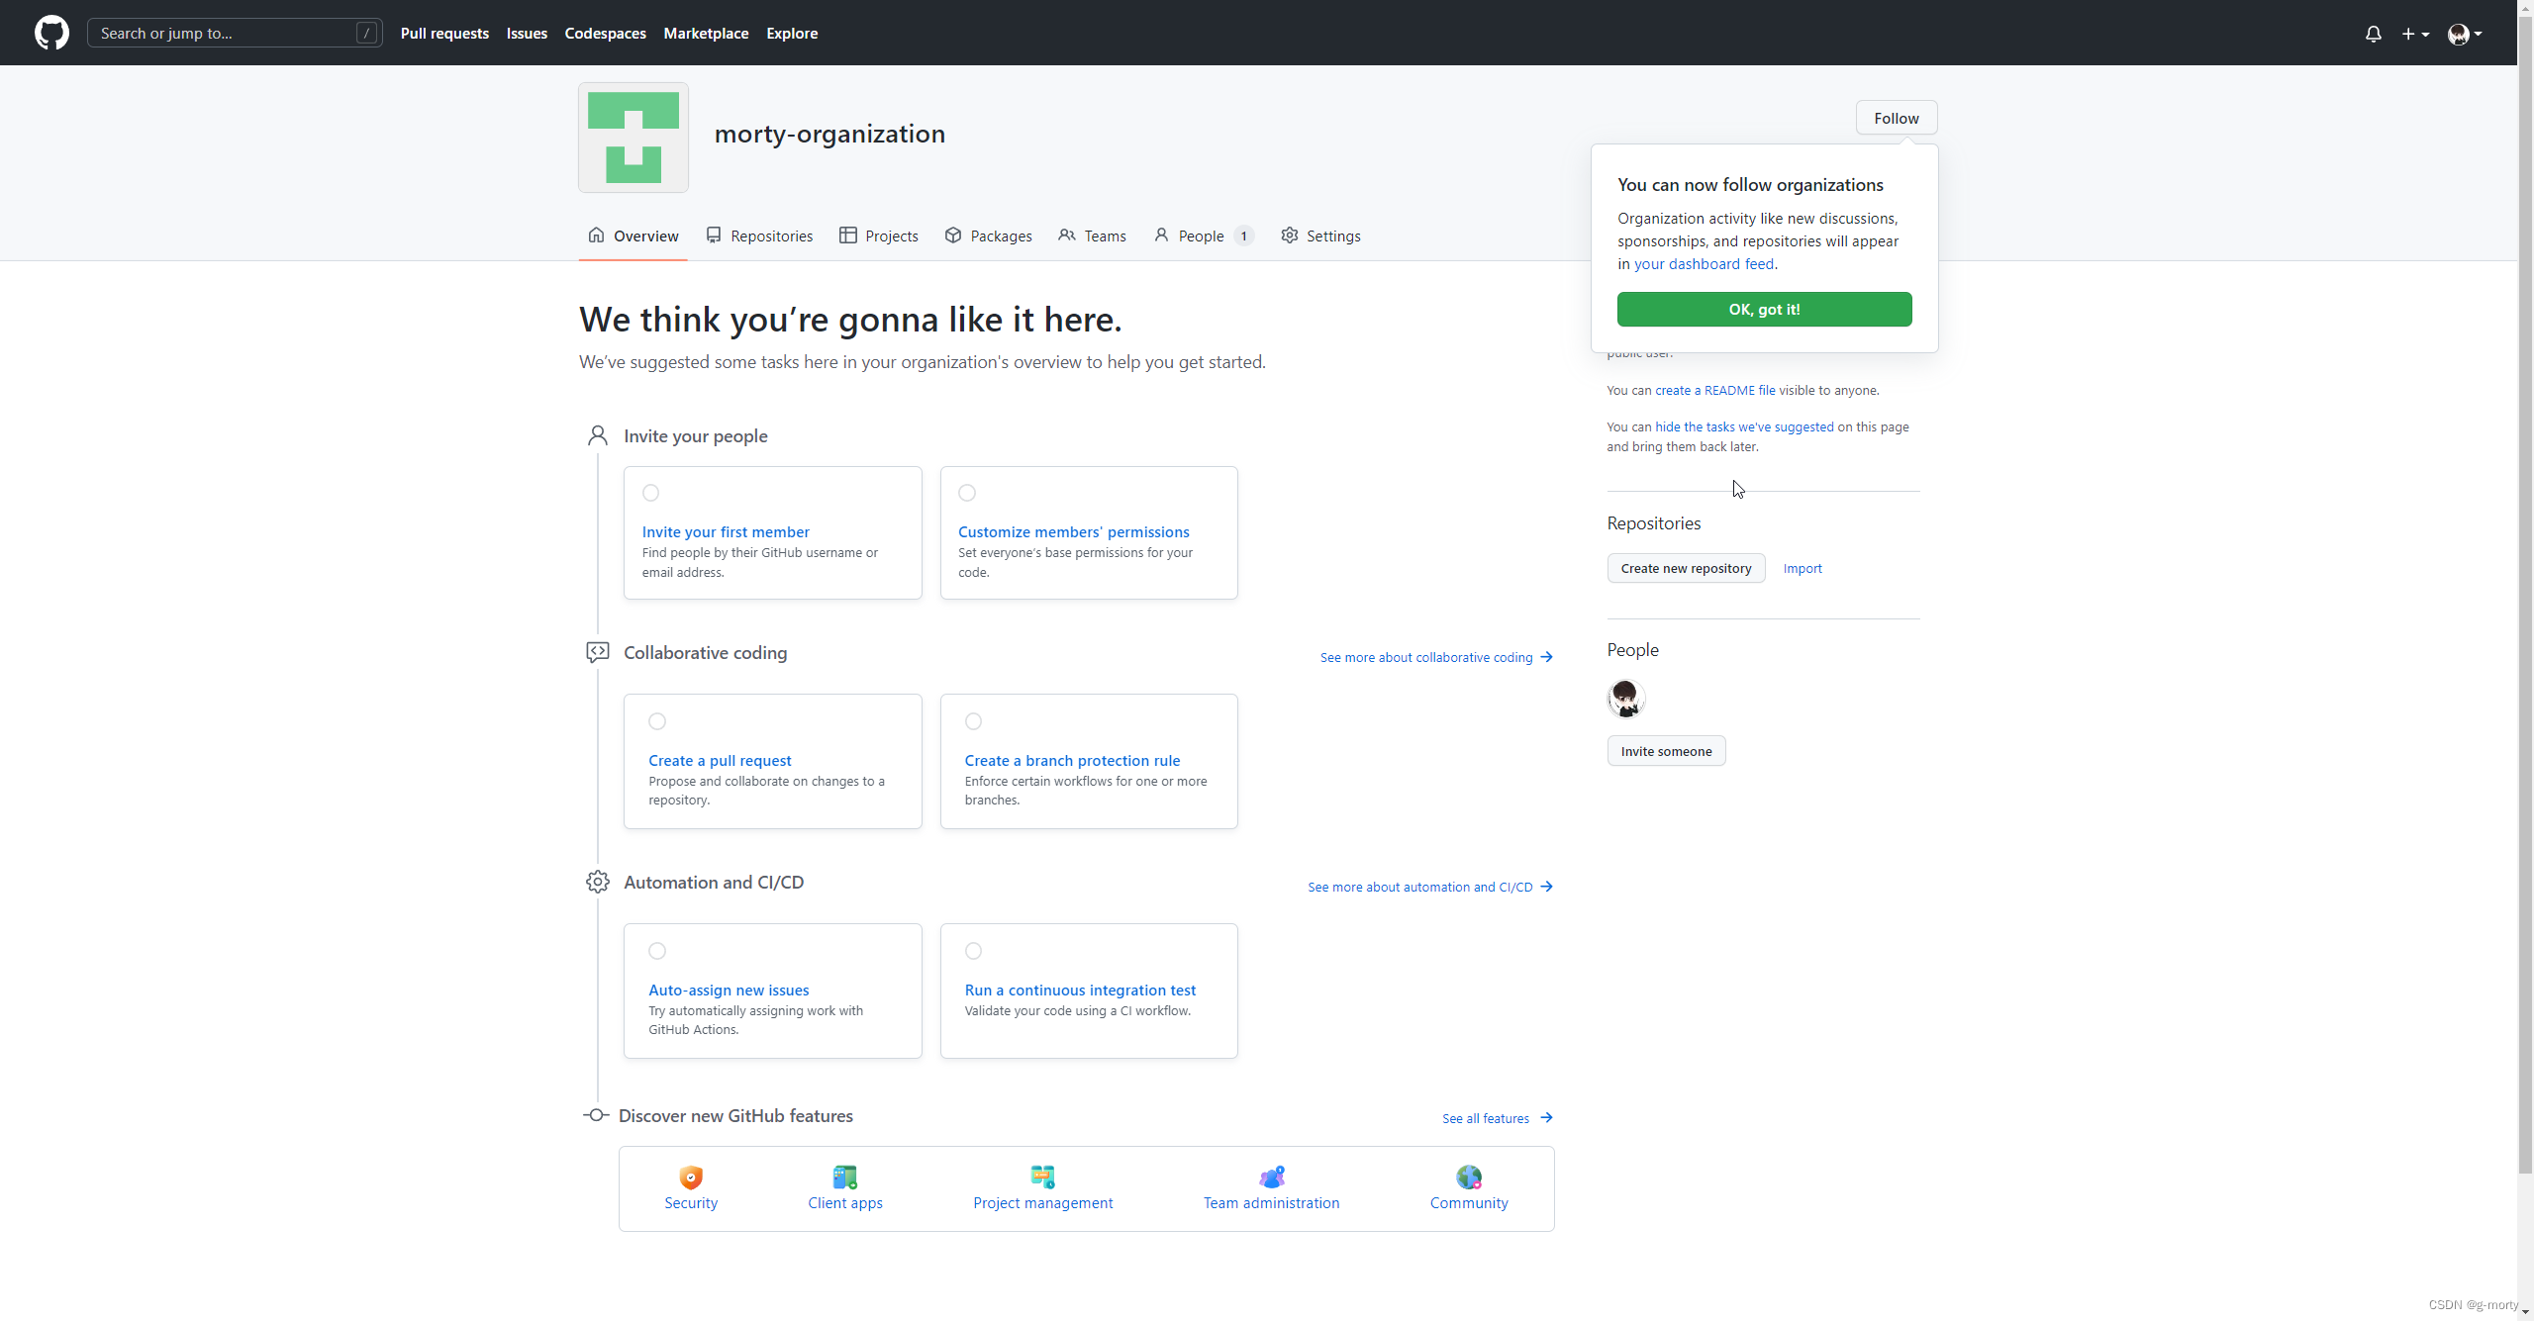Open the Team administration feature icon
The image size is (2534, 1321).
(1271, 1177)
